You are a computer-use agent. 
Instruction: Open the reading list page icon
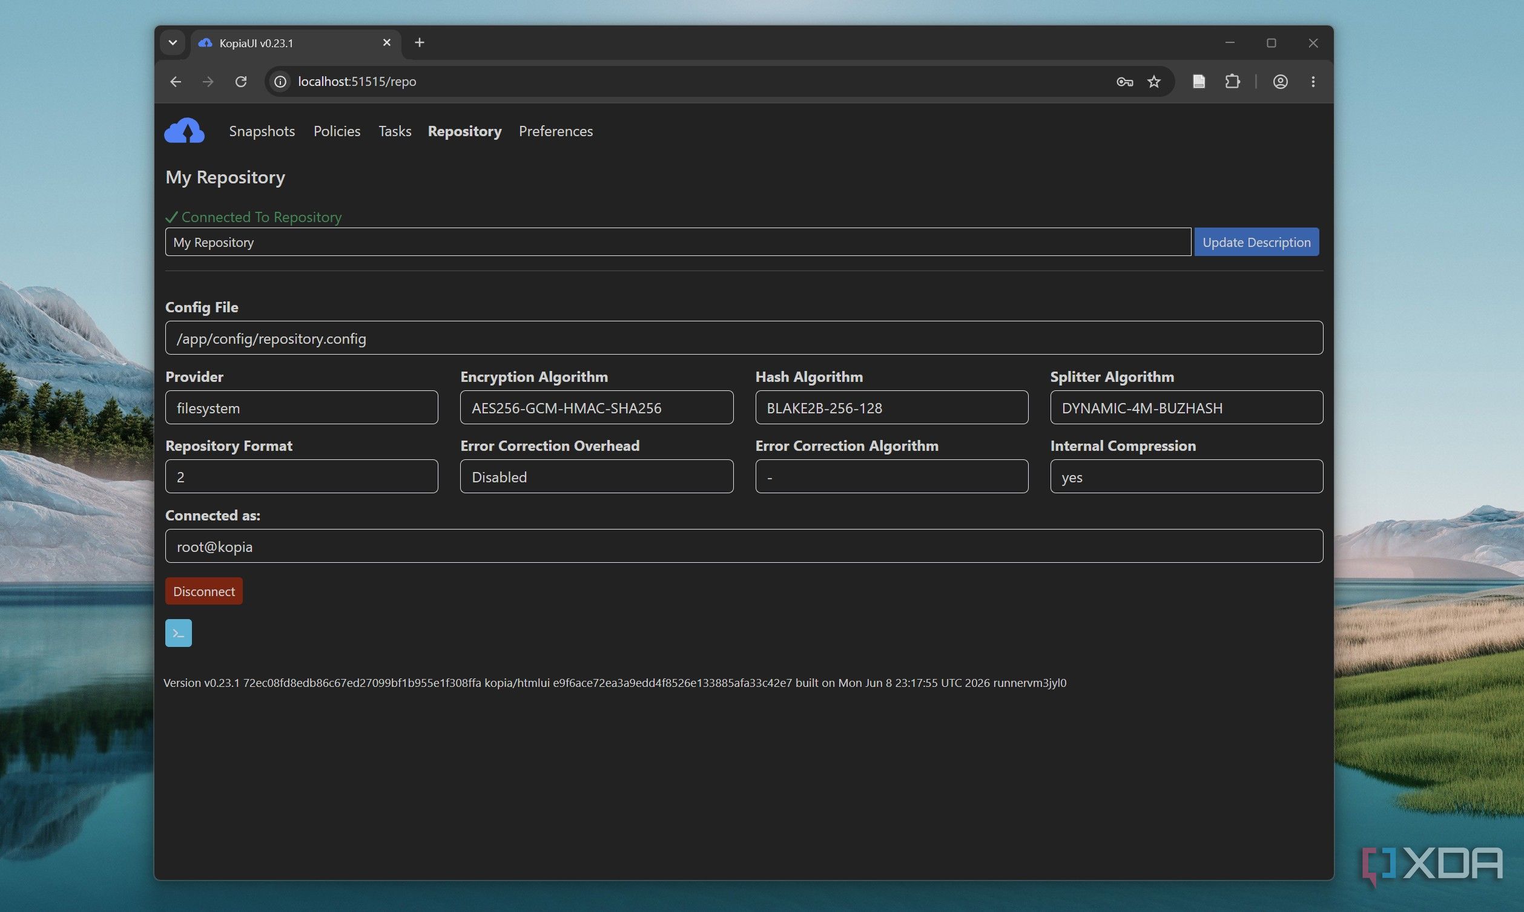pos(1199,81)
